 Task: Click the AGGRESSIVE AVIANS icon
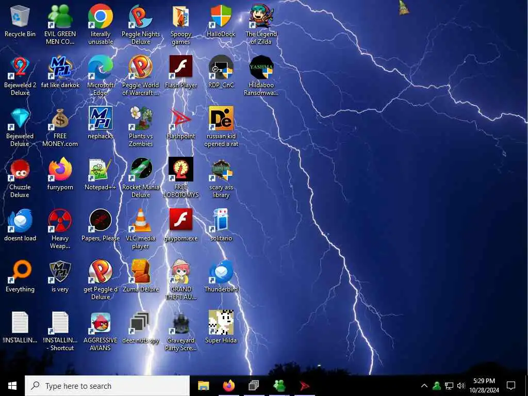(x=101, y=323)
